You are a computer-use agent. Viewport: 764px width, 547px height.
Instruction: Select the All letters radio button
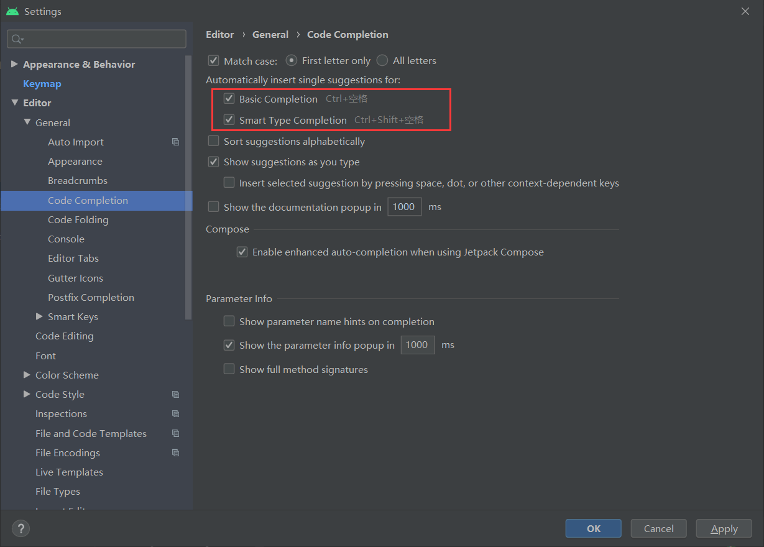coord(382,60)
